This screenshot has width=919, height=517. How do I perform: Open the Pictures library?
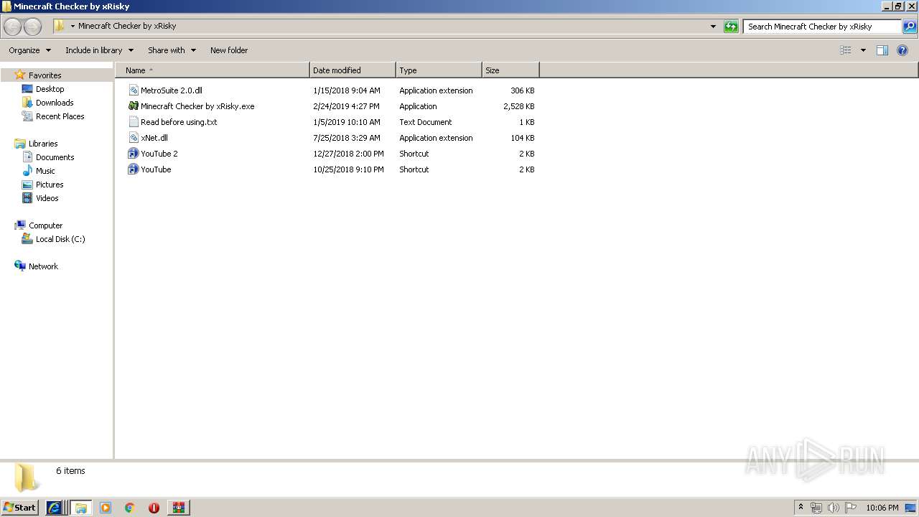click(50, 185)
